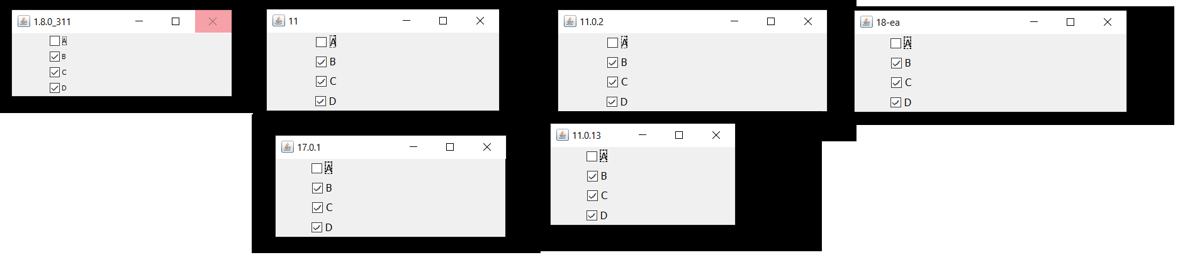
Task: Click Java icon in 11.0.2 window
Action: [x=570, y=21]
